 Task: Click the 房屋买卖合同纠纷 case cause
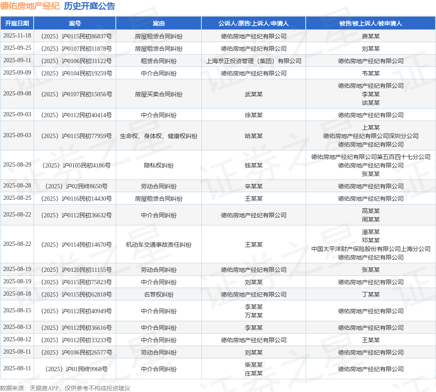coord(159,94)
